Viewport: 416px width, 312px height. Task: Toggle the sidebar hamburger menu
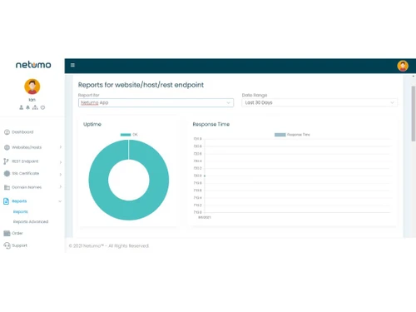coord(72,65)
